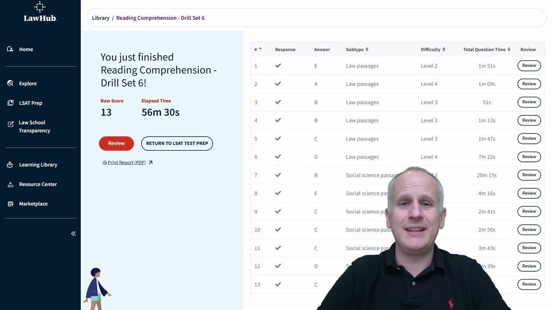
Task: Review question 13
Action: click(529, 284)
